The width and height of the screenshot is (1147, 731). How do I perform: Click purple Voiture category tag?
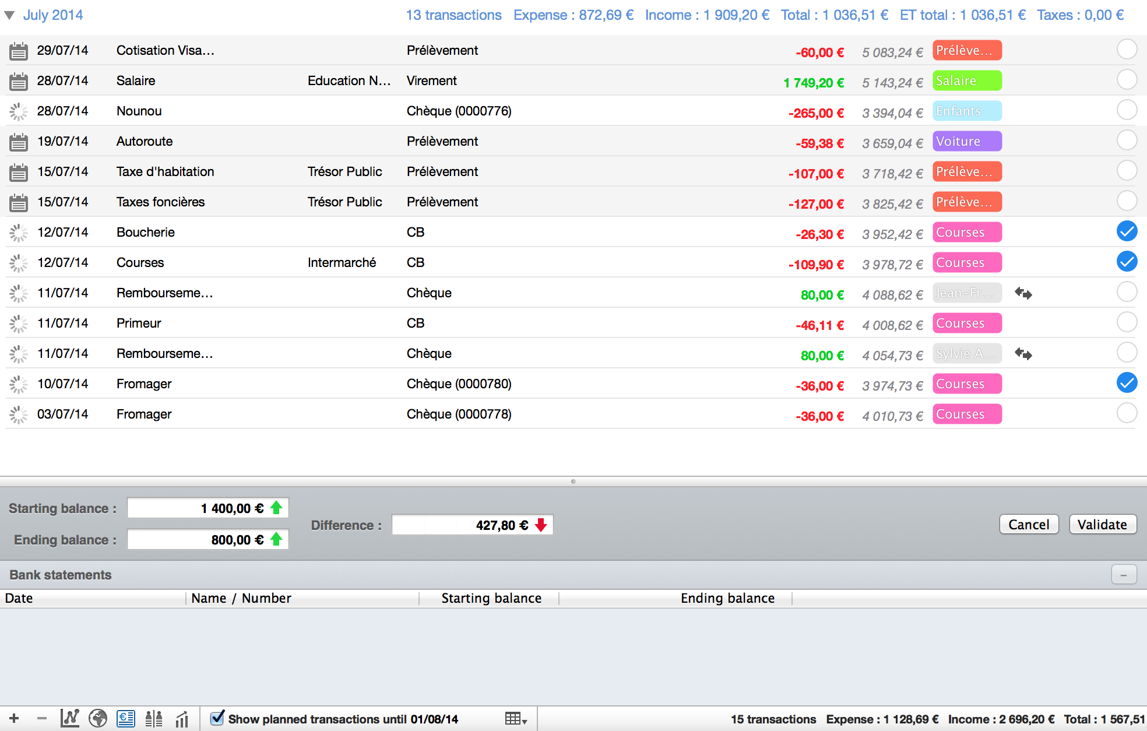(x=967, y=142)
